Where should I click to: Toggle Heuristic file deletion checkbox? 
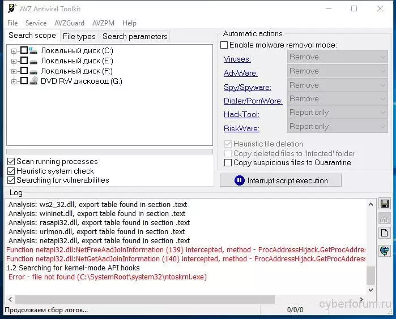[228, 144]
